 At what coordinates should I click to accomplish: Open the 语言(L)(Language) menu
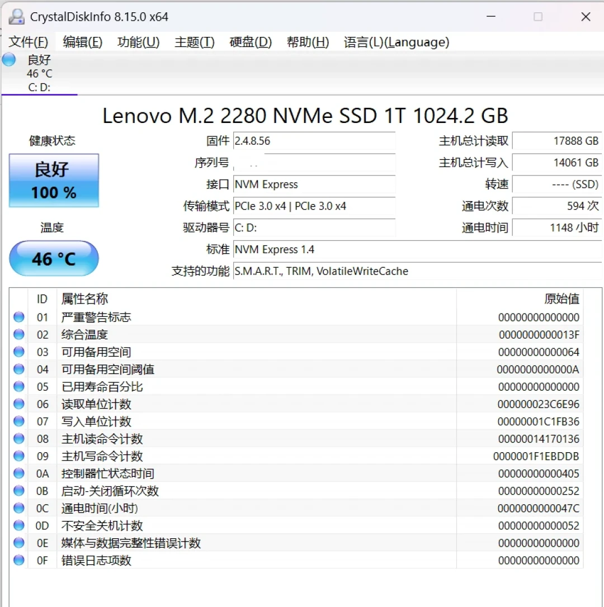397,42
